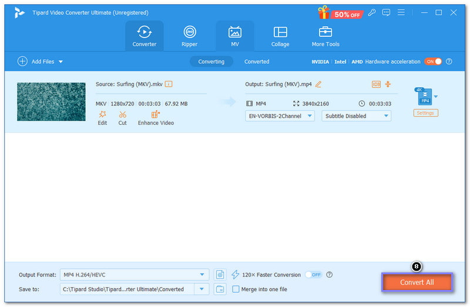470x307 pixels.
Task: Click the MP4 film strip icon
Action: click(249, 104)
